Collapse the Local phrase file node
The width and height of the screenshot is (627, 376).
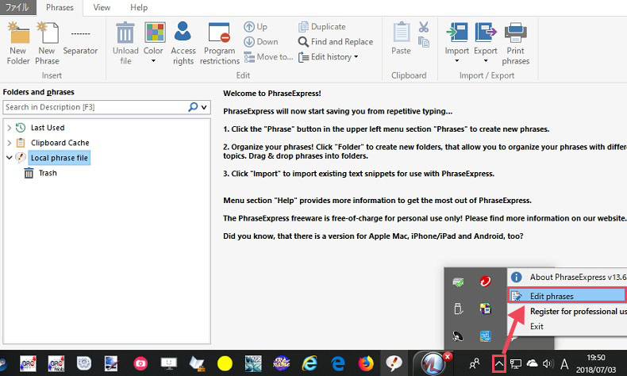[10, 158]
